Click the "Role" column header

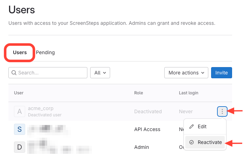pyautogui.click(x=139, y=93)
